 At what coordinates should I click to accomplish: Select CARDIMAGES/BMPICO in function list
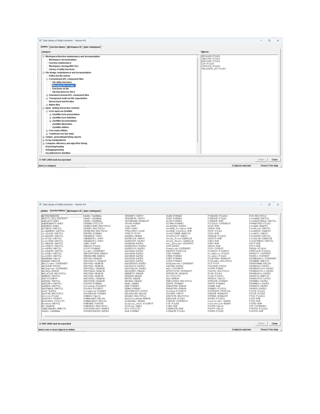[x=54, y=309]
